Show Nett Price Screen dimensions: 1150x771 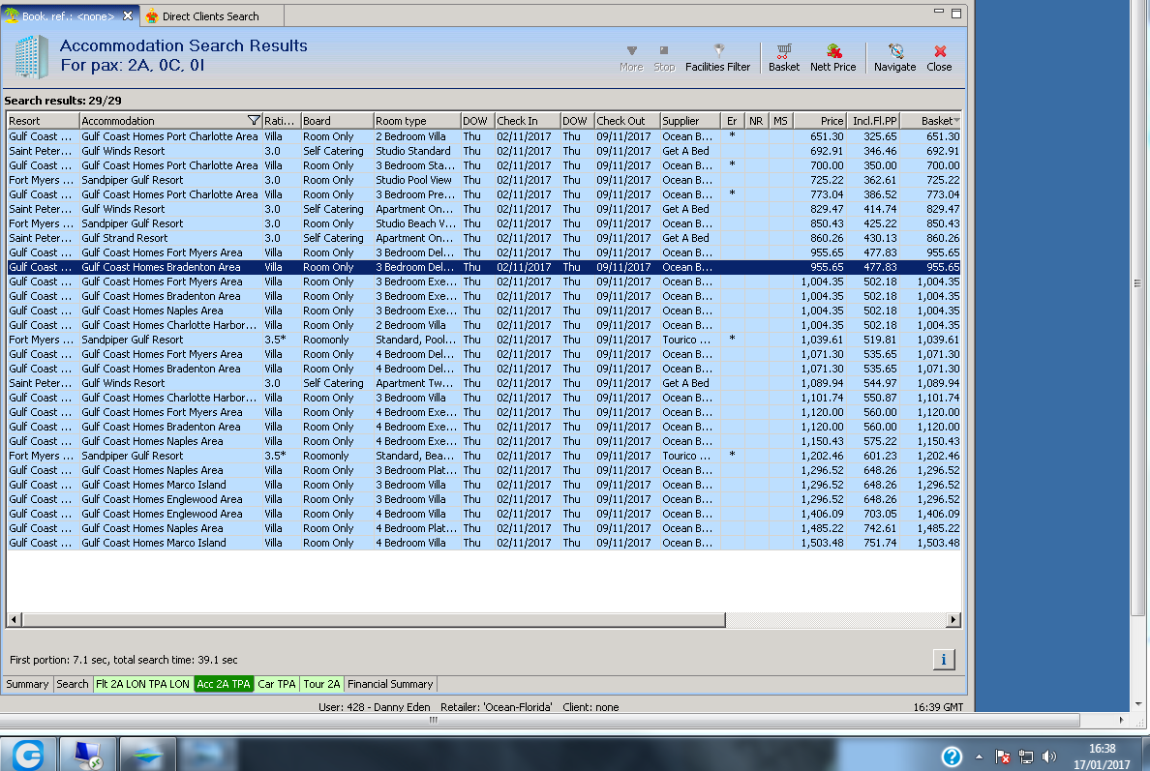click(x=833, y=58)
